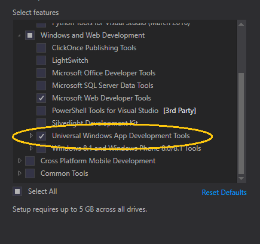Select PowerShell Tools for Visual Studio label
Viewport: 260px width, 244px height.
105,111
